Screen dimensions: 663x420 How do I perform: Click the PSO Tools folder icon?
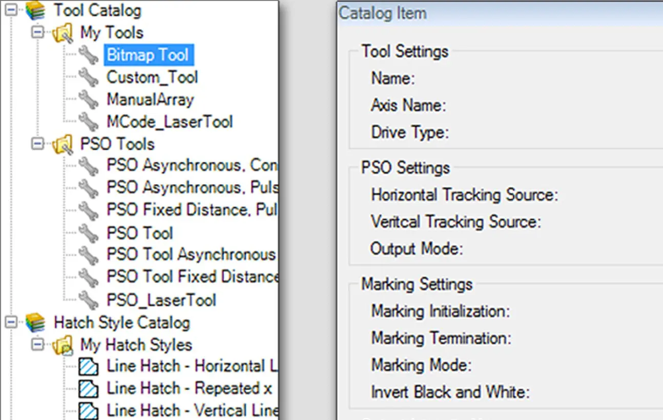(63, 144)
